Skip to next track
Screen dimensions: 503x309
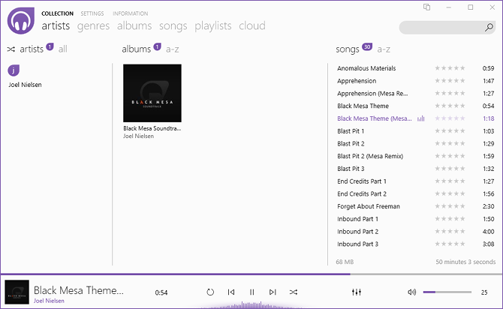tap(273, 292)
